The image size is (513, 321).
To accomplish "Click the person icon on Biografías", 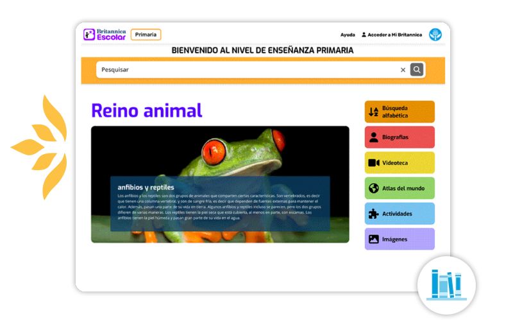I will (373, 137).
